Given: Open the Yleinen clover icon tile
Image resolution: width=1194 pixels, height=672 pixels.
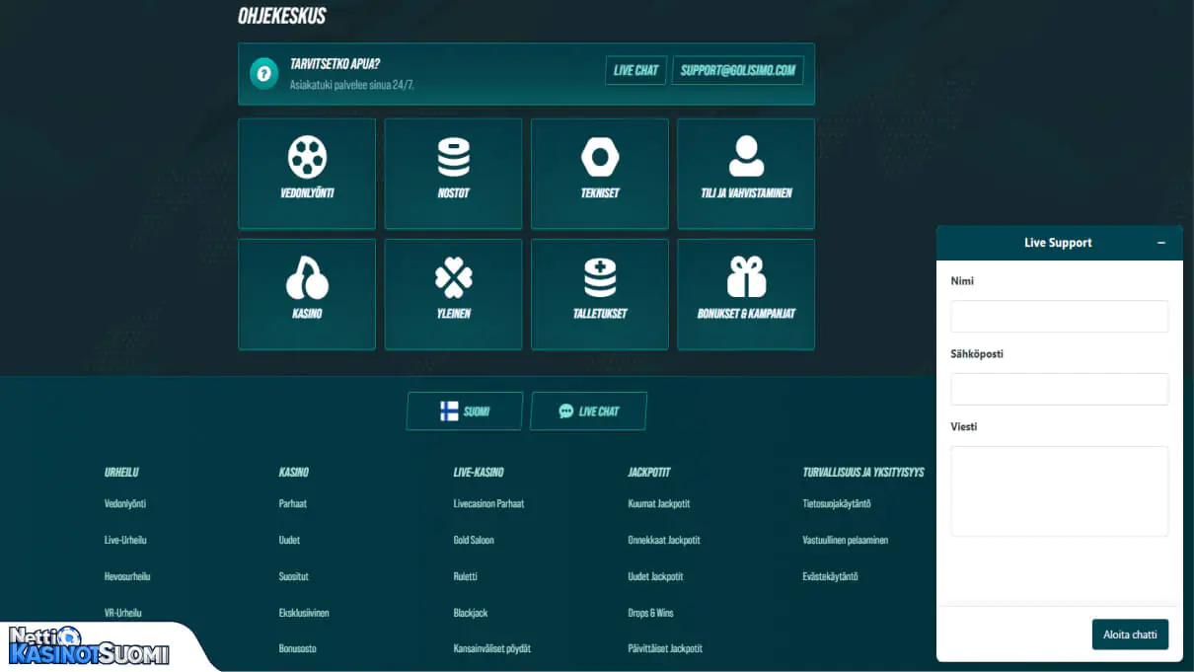Looking at the screenshot, I should click(x=453, y=279).
